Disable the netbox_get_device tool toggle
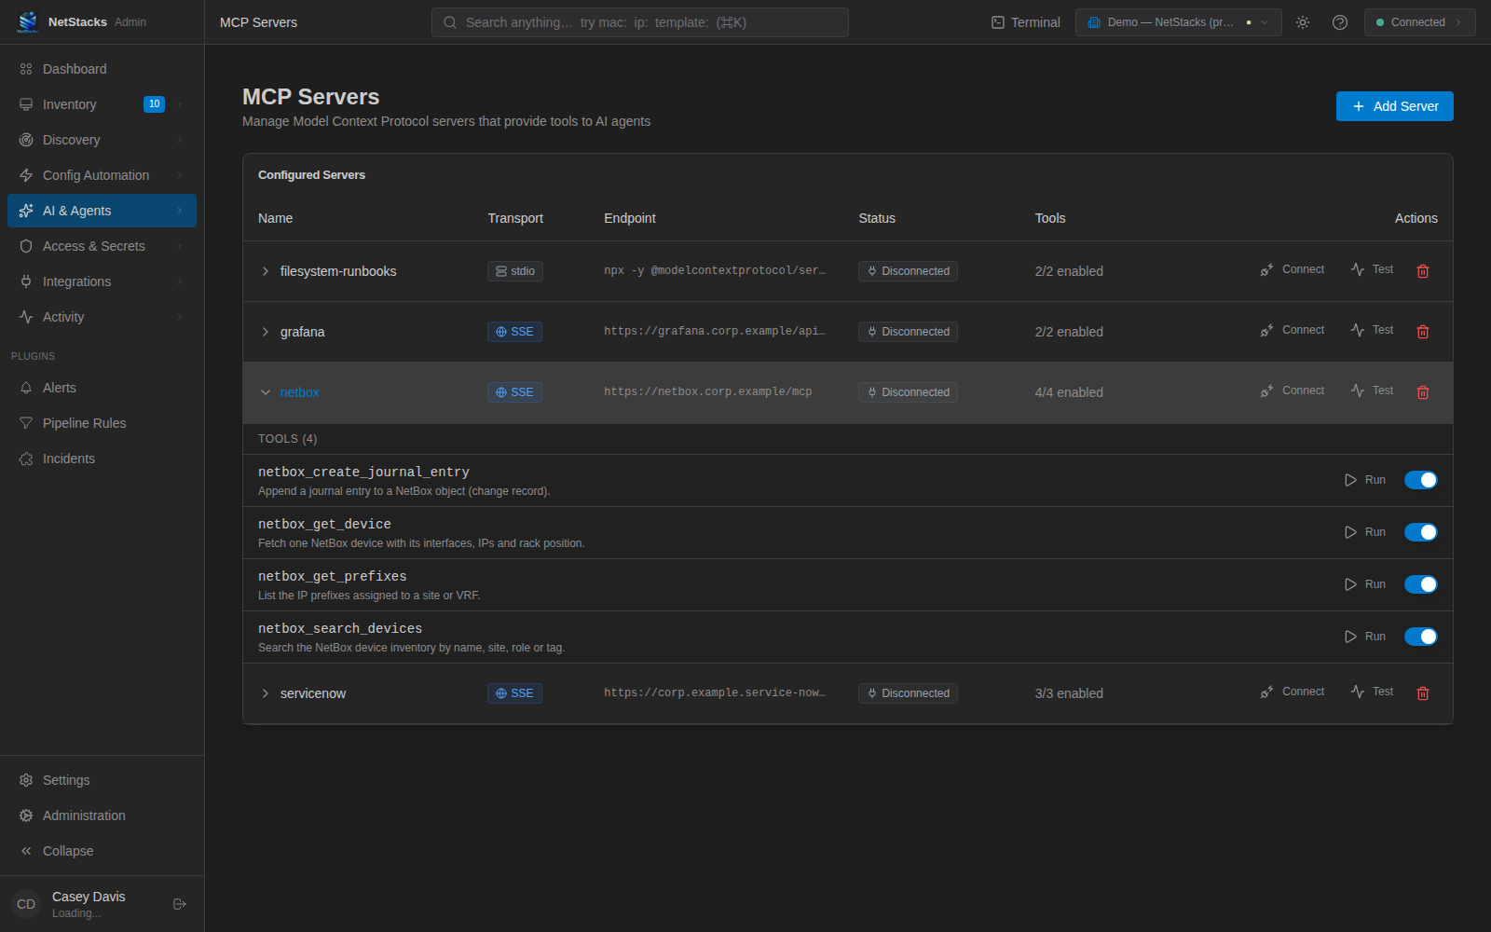The width and height of the screenshot is (1491, 932). pos(1421,532)
